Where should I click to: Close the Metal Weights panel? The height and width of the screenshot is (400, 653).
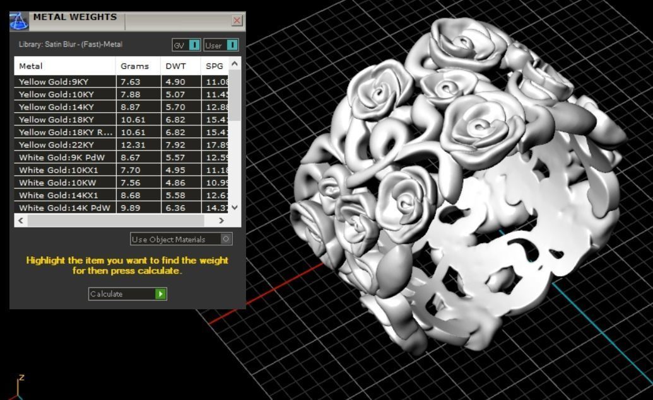[237, 20]
